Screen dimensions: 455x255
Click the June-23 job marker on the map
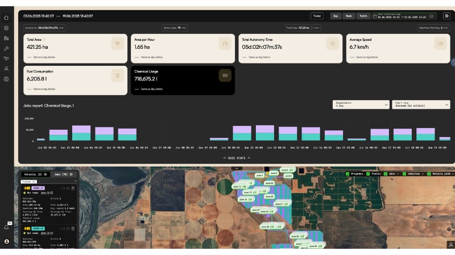[x=269, y=183]
